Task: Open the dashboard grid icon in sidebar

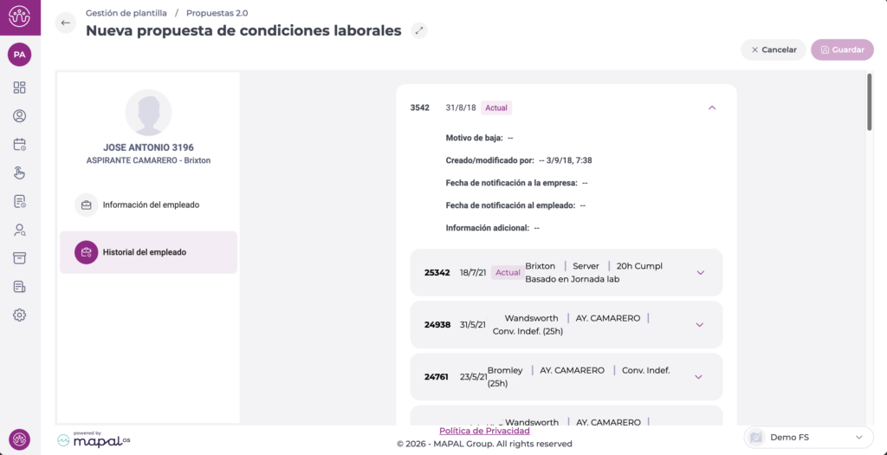Action: (20, 88)
